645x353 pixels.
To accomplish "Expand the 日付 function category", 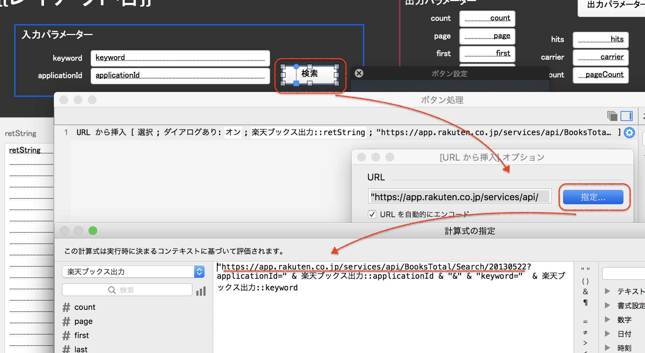I will (607, 334).
